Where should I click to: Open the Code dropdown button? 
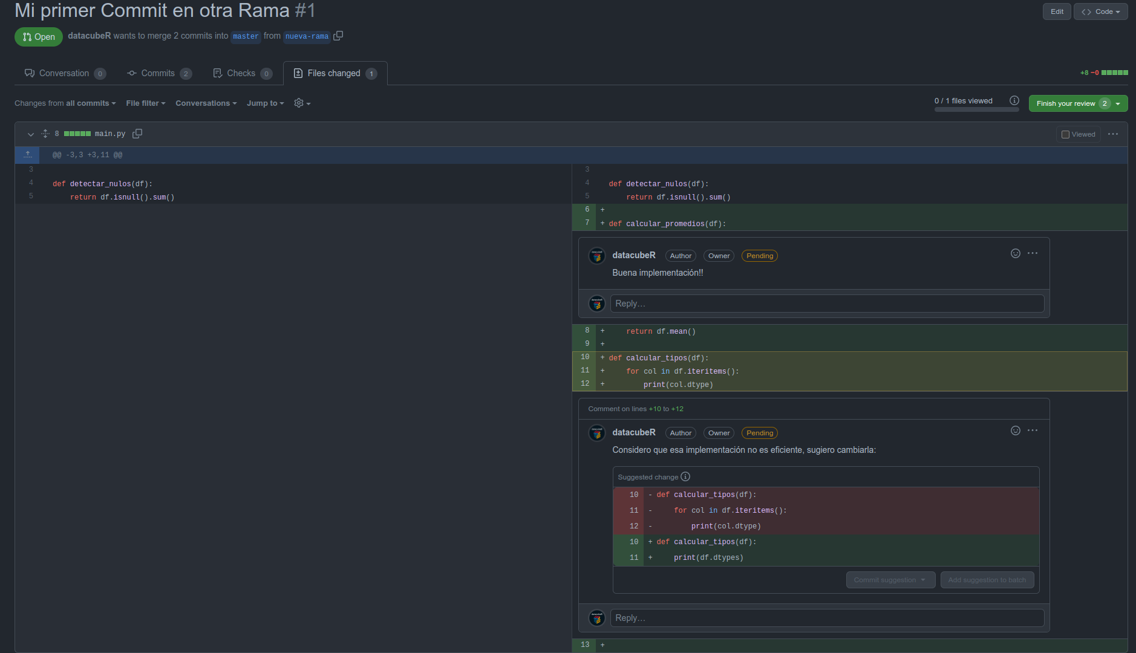1100,11
